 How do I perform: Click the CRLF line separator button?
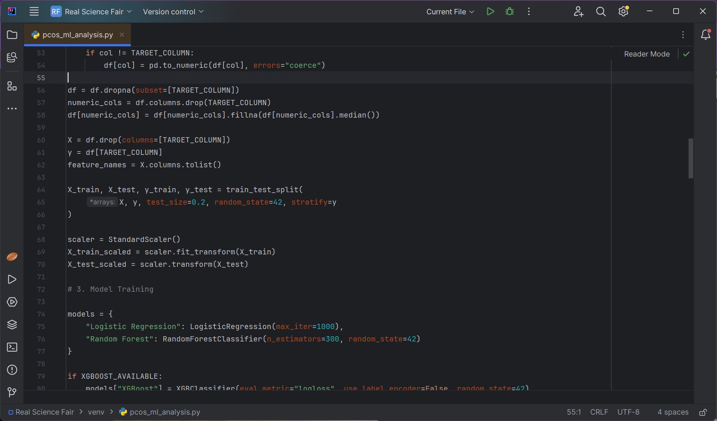(599, 412)
